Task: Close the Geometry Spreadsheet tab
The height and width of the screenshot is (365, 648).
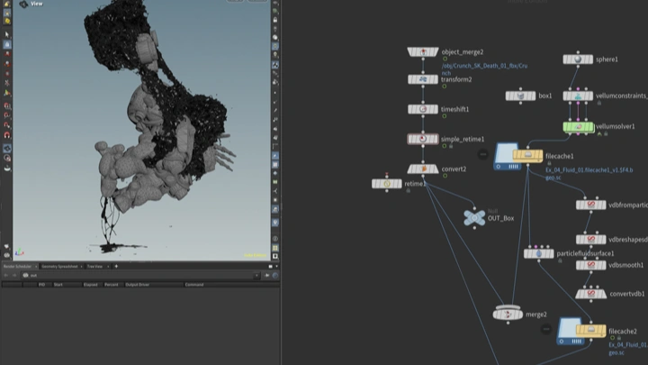Action: click(x=81, y=267)
